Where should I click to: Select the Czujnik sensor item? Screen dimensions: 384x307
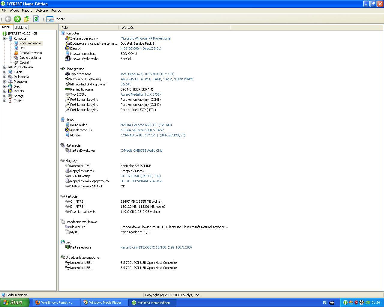[25, 62]
